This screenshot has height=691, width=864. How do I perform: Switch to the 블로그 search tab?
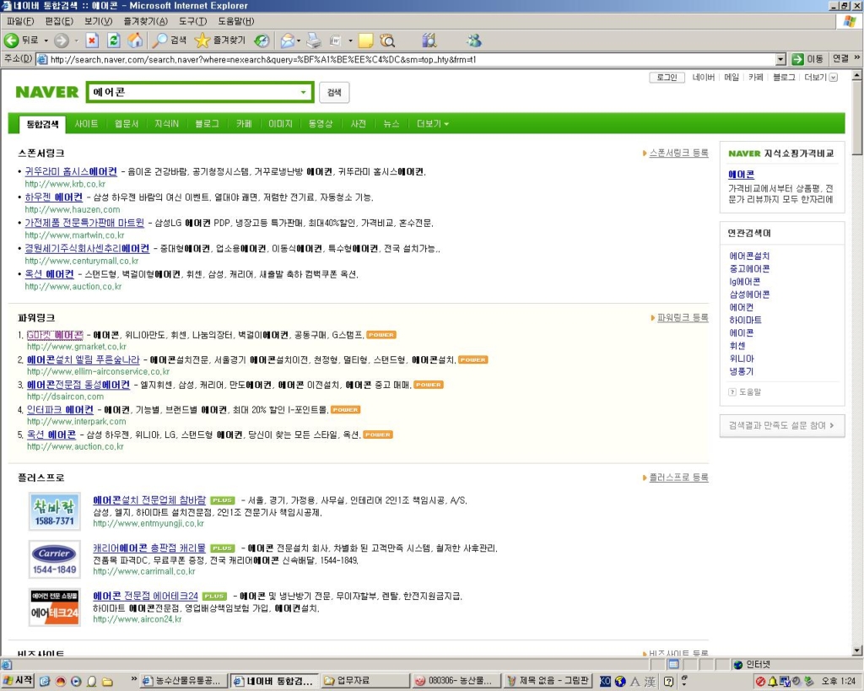(208, 124)
